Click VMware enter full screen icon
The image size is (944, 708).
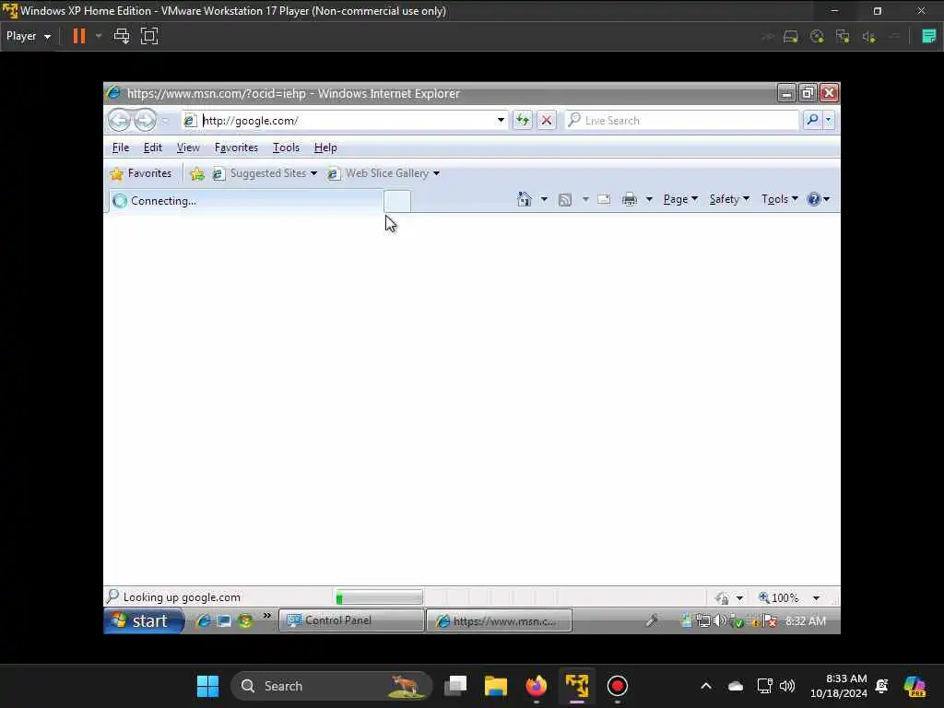tap(149, 36)
